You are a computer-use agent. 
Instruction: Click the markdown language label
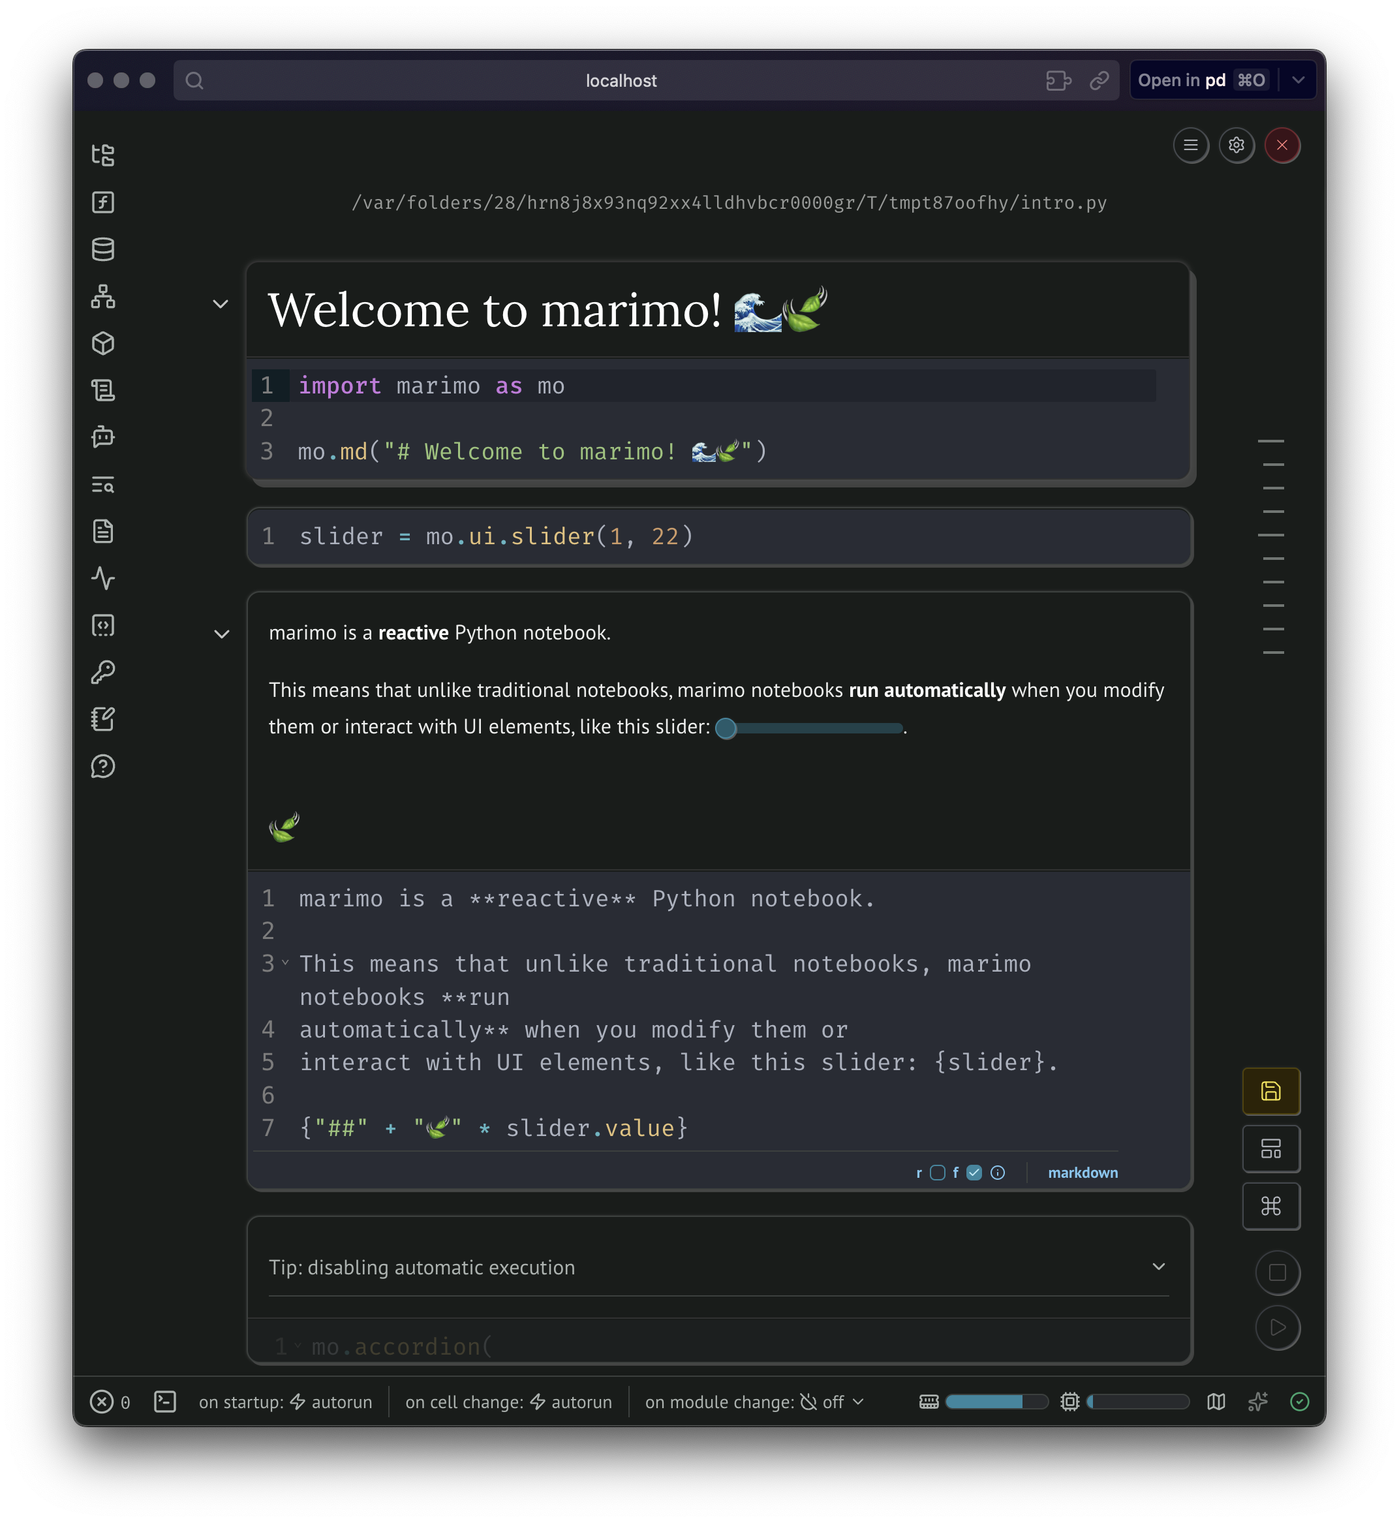[1083, 1173]
